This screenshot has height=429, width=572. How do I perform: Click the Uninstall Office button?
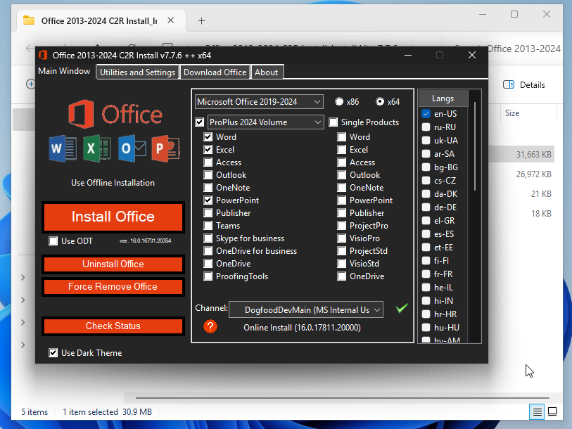pyautogui.click(x=113, y=264)
